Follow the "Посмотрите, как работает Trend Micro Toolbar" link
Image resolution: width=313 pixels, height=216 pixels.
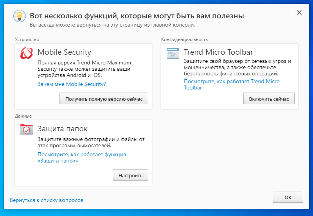(x=232, y=82)
